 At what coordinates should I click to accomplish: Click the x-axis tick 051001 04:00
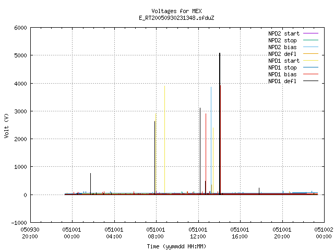click(x=114, y=233)
